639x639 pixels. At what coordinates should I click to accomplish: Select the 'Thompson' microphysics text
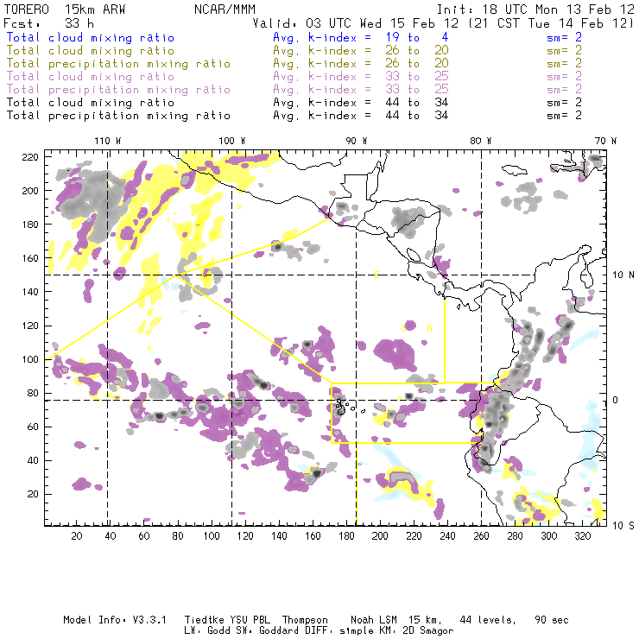[305, 620]
